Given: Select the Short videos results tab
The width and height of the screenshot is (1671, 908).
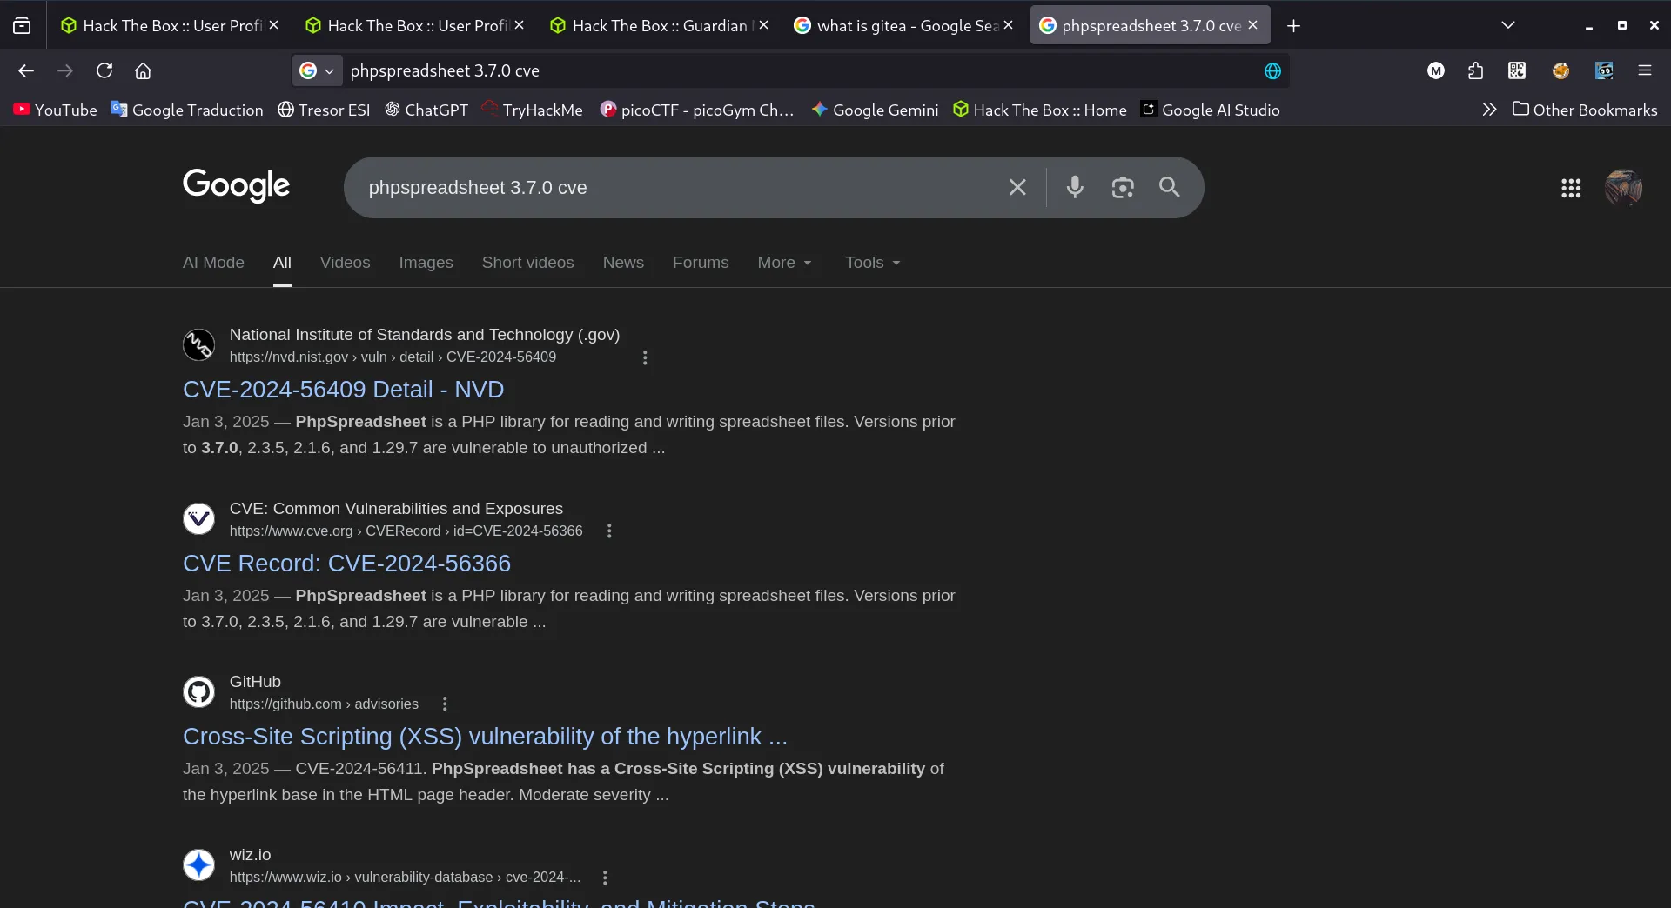Looking at the screenshot, I should 527,263.
